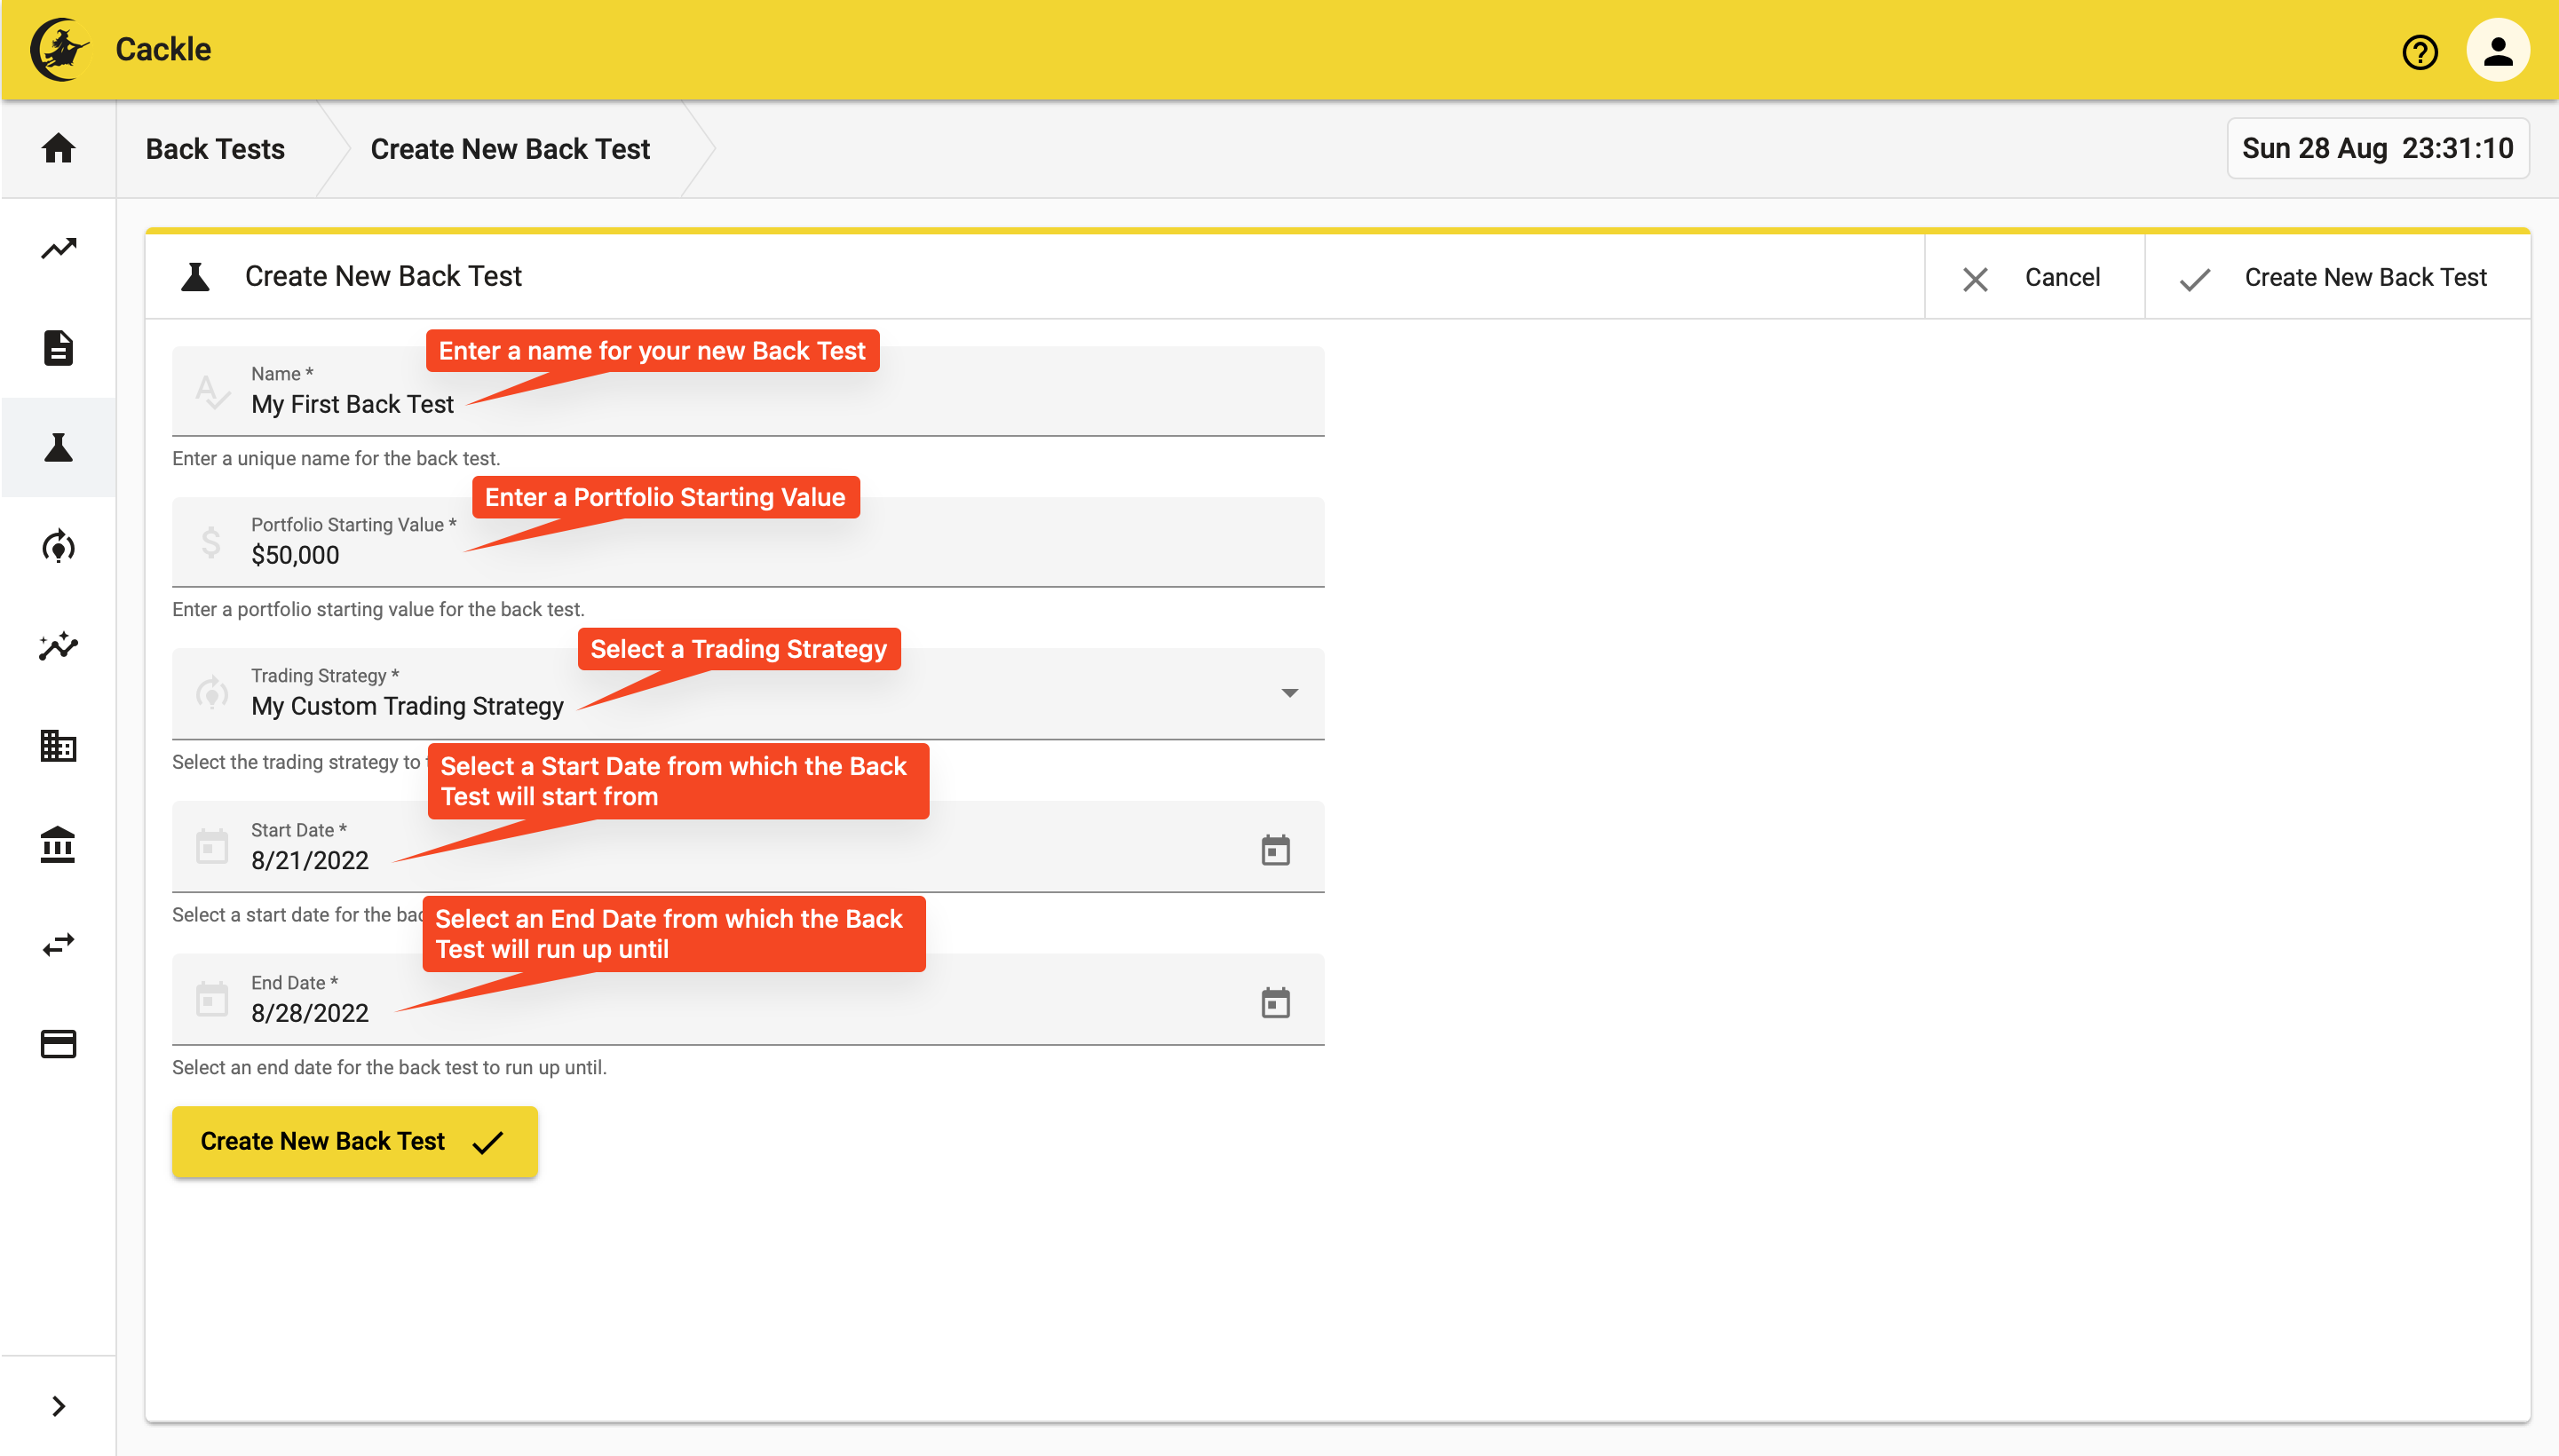Cancel the new back test
The height and width of the screenshot is (1456, 2559).
pos(2033,277)
